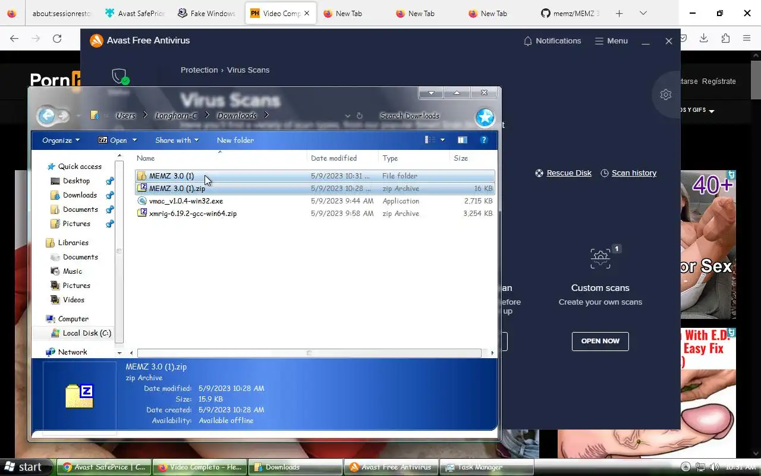Click the Open button with 7z icon
Image resolution: width=761 pixels, height=476 pixels.
pos(113,140)
